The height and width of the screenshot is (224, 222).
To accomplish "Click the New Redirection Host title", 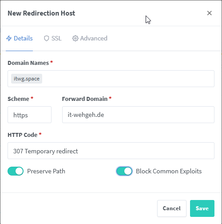I will (41, 13).
